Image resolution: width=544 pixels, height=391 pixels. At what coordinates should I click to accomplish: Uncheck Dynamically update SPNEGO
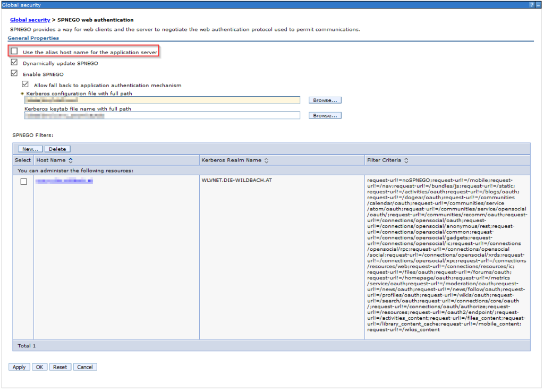click(14, 63)
